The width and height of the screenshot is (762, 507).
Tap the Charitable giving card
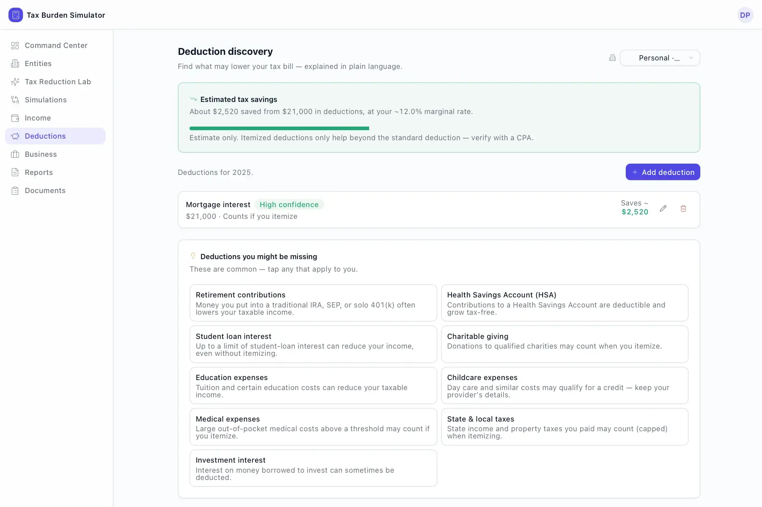point(564,344)
